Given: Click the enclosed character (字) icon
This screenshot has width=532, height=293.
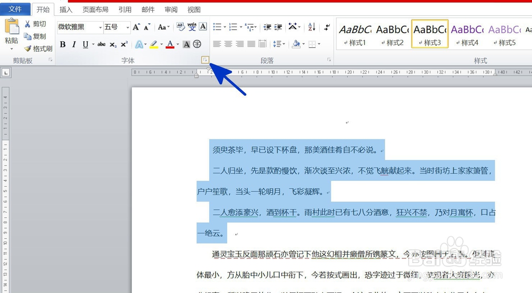Looking at the screenshot, I should [x=197, y=44].
